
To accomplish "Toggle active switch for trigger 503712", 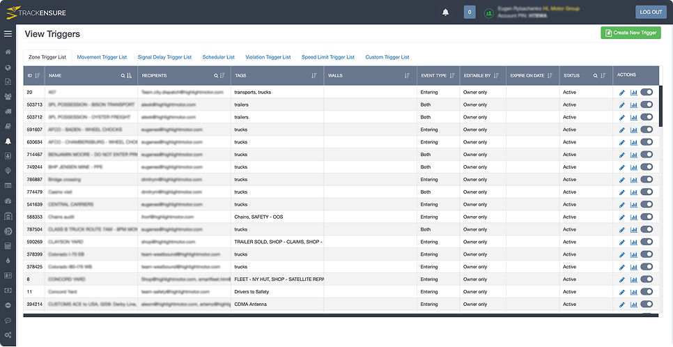I will coord(647,117).
